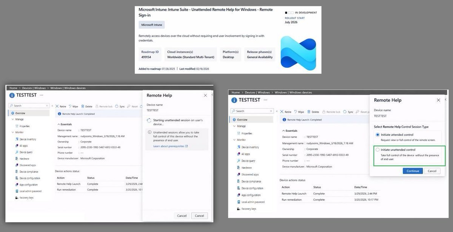
Task: Click Microsoft Intune tag on roadmap card
Action: coord(152,25)
